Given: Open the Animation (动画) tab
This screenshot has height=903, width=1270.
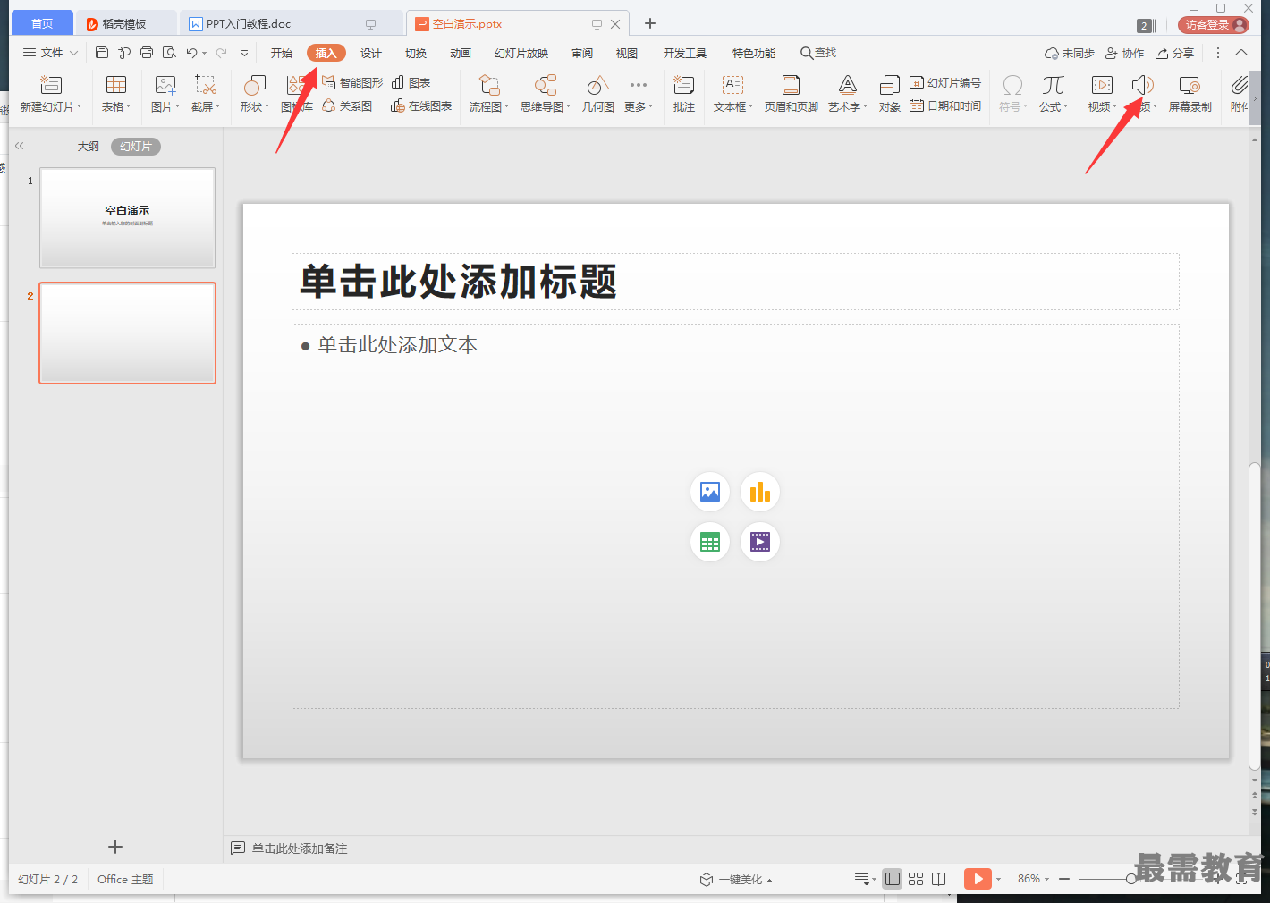Looking at the screenshot, I should [461, 53].
